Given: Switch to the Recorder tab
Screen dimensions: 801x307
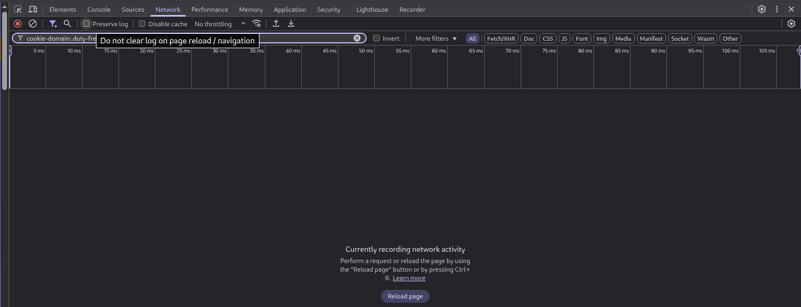Looking at the screenshot, I should tap(412, 10).
